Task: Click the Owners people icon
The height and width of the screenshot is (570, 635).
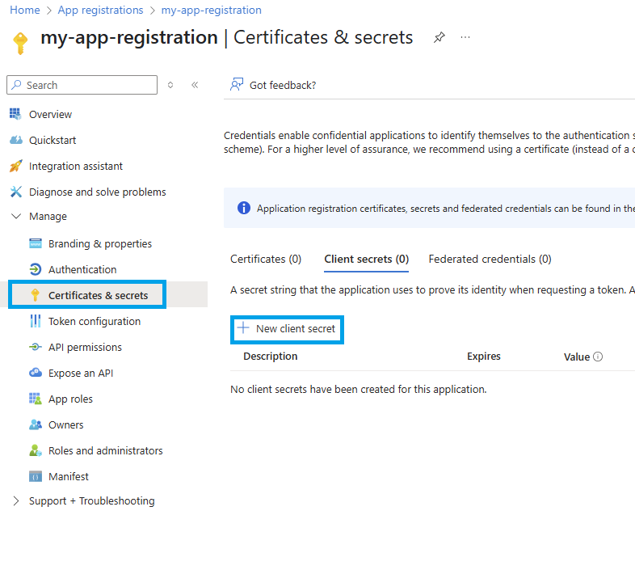Action: tap(36, 424)
